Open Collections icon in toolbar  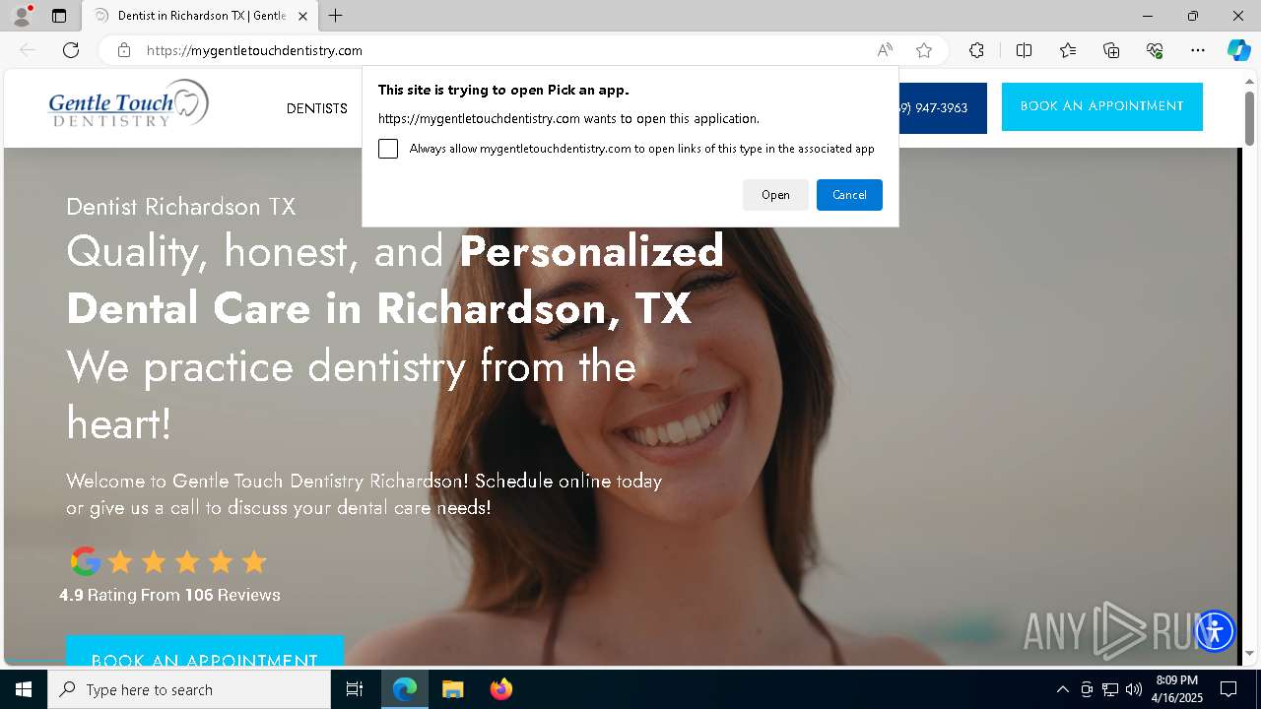[1111, 50]
